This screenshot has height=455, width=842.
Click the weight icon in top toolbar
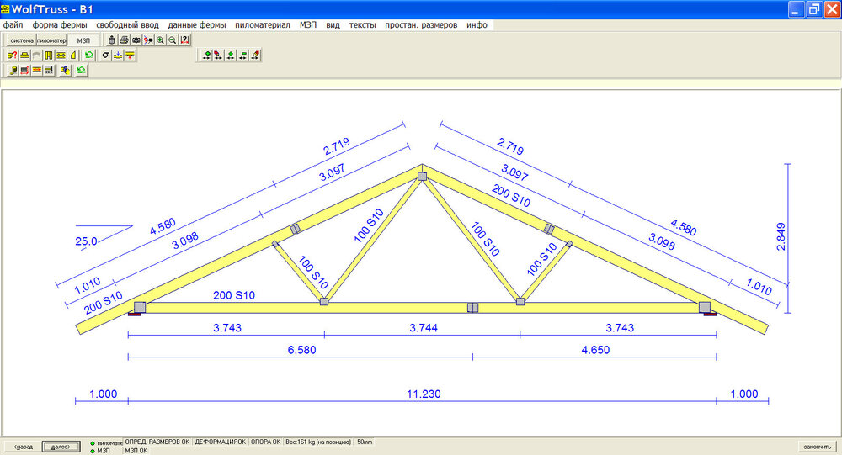click(112, 40)
